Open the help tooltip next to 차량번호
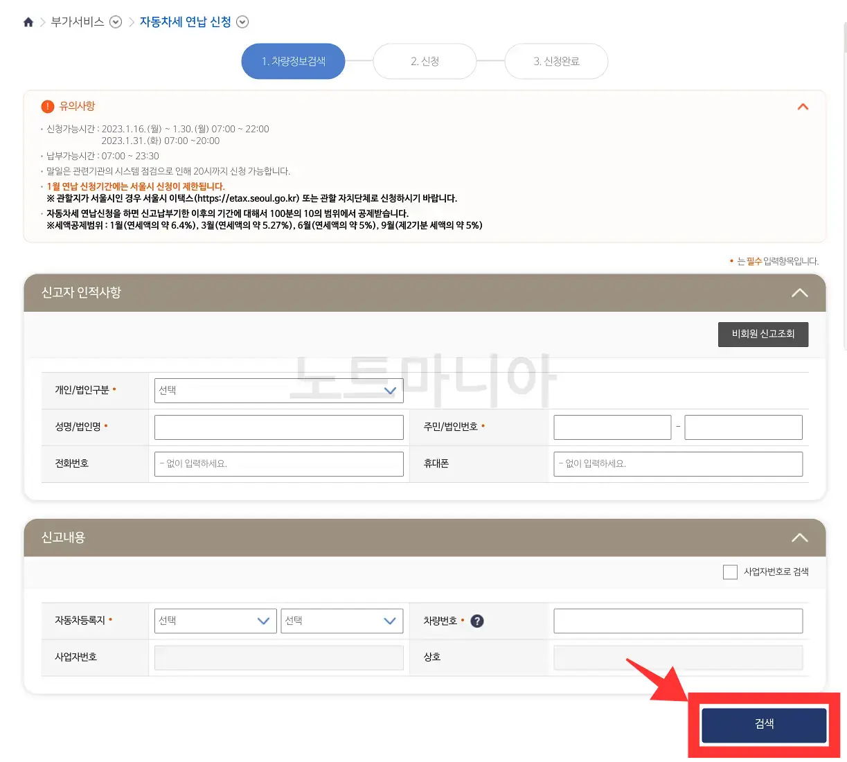847x762 pixels. coord(477,621)
